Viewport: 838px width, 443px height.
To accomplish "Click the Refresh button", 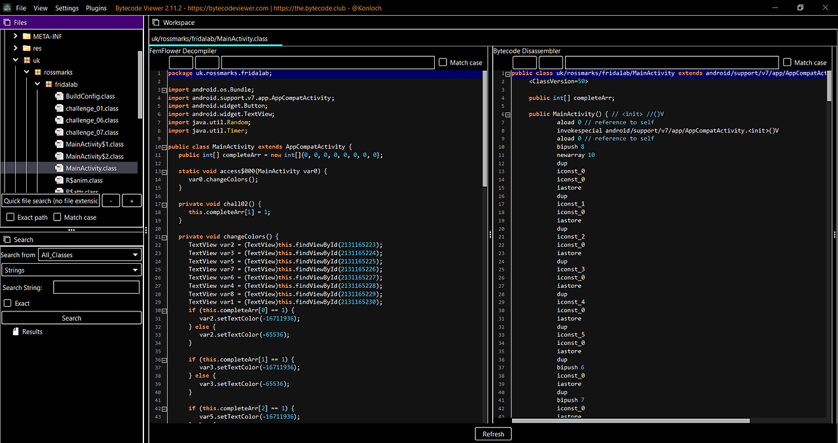I will 493,434.
